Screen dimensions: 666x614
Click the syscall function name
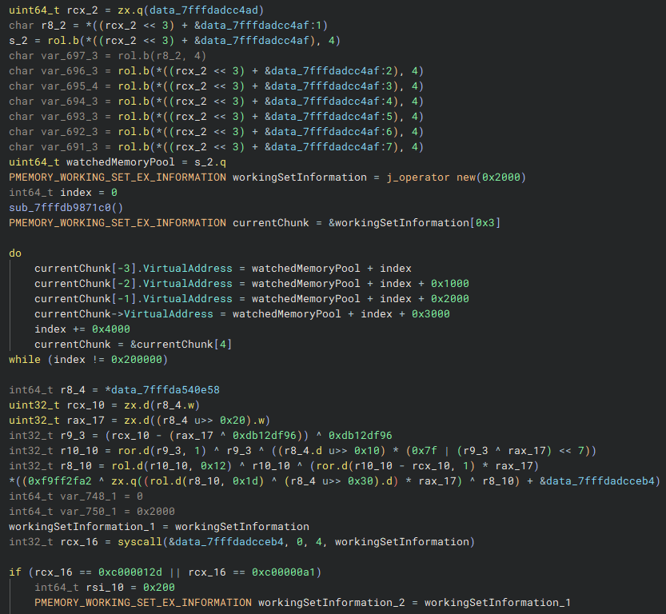(x=140, y=542)
